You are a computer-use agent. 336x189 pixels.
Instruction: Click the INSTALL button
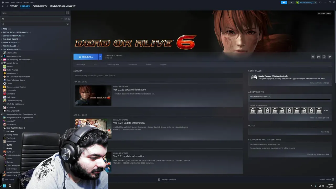(x=86, y=57)
